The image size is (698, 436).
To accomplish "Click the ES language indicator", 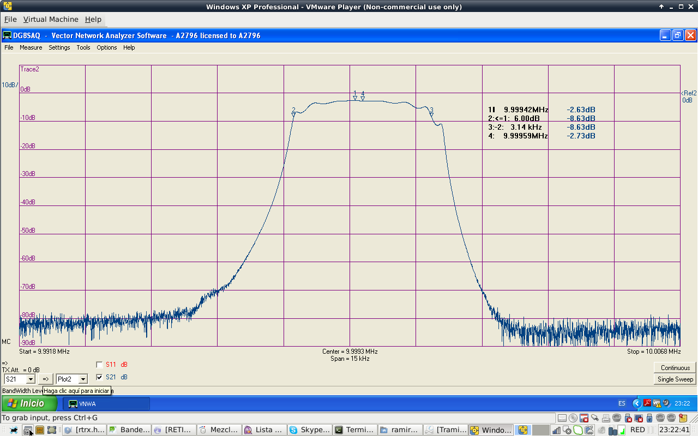I will (622, 403).
